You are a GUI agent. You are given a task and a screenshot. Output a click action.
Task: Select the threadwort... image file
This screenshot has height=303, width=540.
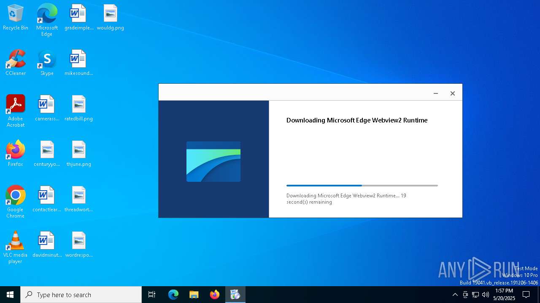(79, 199)
